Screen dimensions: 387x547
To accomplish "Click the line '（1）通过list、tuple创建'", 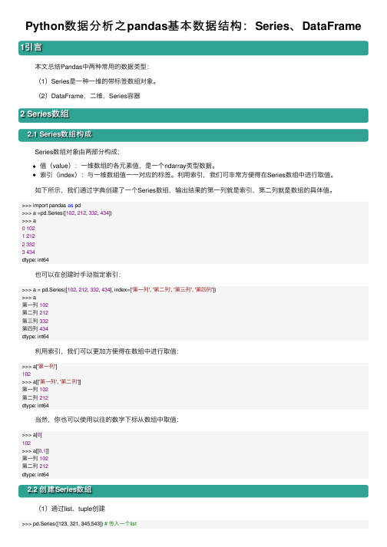I will coord(71,509).
